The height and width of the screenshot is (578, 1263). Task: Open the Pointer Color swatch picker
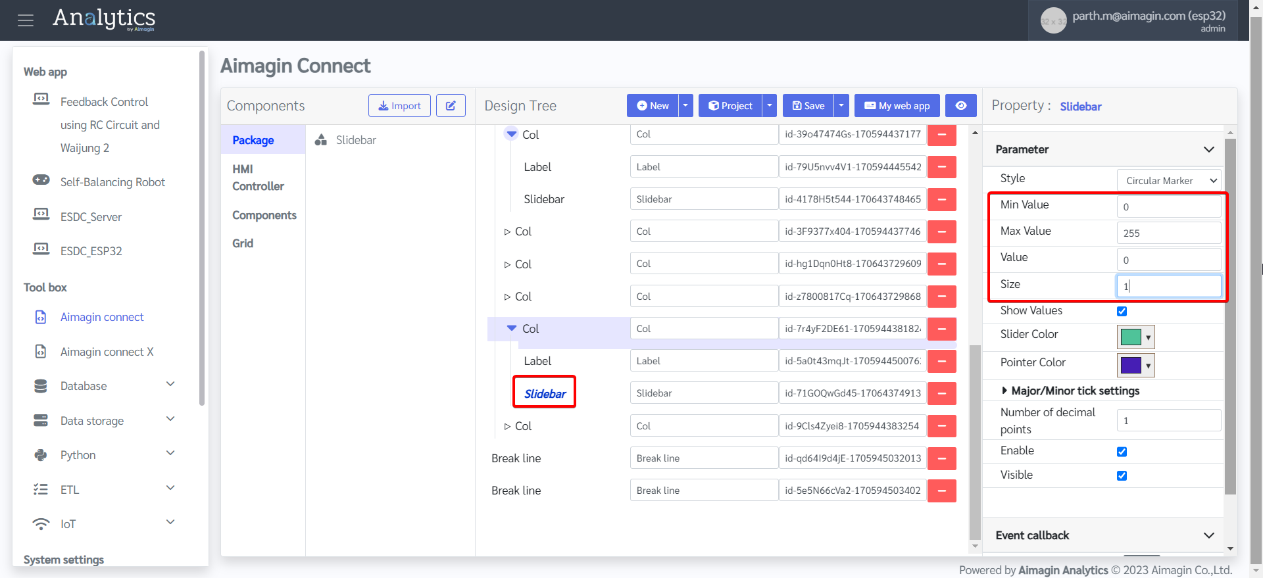1136,366
